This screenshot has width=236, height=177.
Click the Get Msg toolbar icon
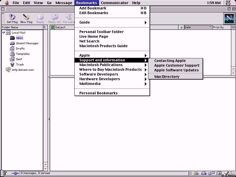click(12, 17)
